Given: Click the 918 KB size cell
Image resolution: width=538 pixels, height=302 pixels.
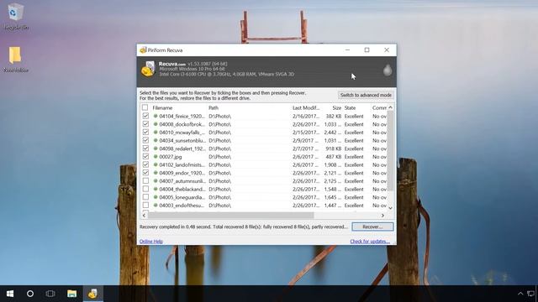Looking at the screenshot, I should [334, 148].
